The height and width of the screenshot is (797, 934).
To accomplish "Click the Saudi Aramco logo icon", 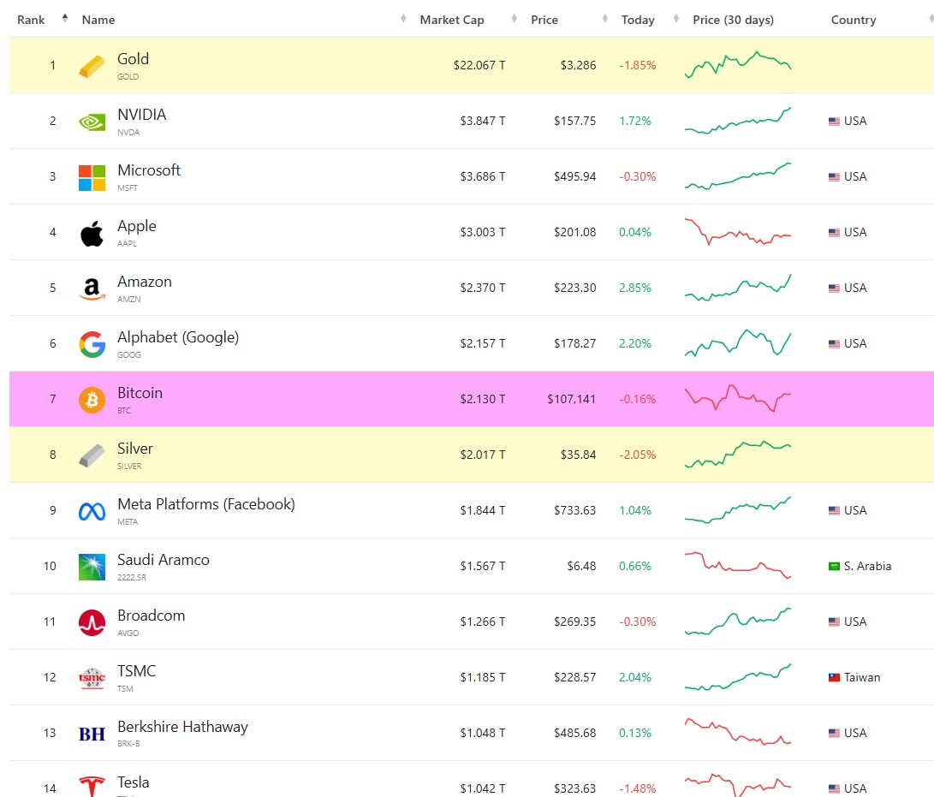I will click(92, 567).
